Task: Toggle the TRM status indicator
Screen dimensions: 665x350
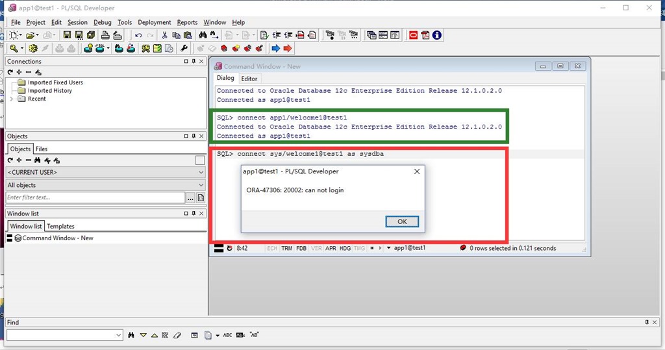Action: tap(286, 248)
